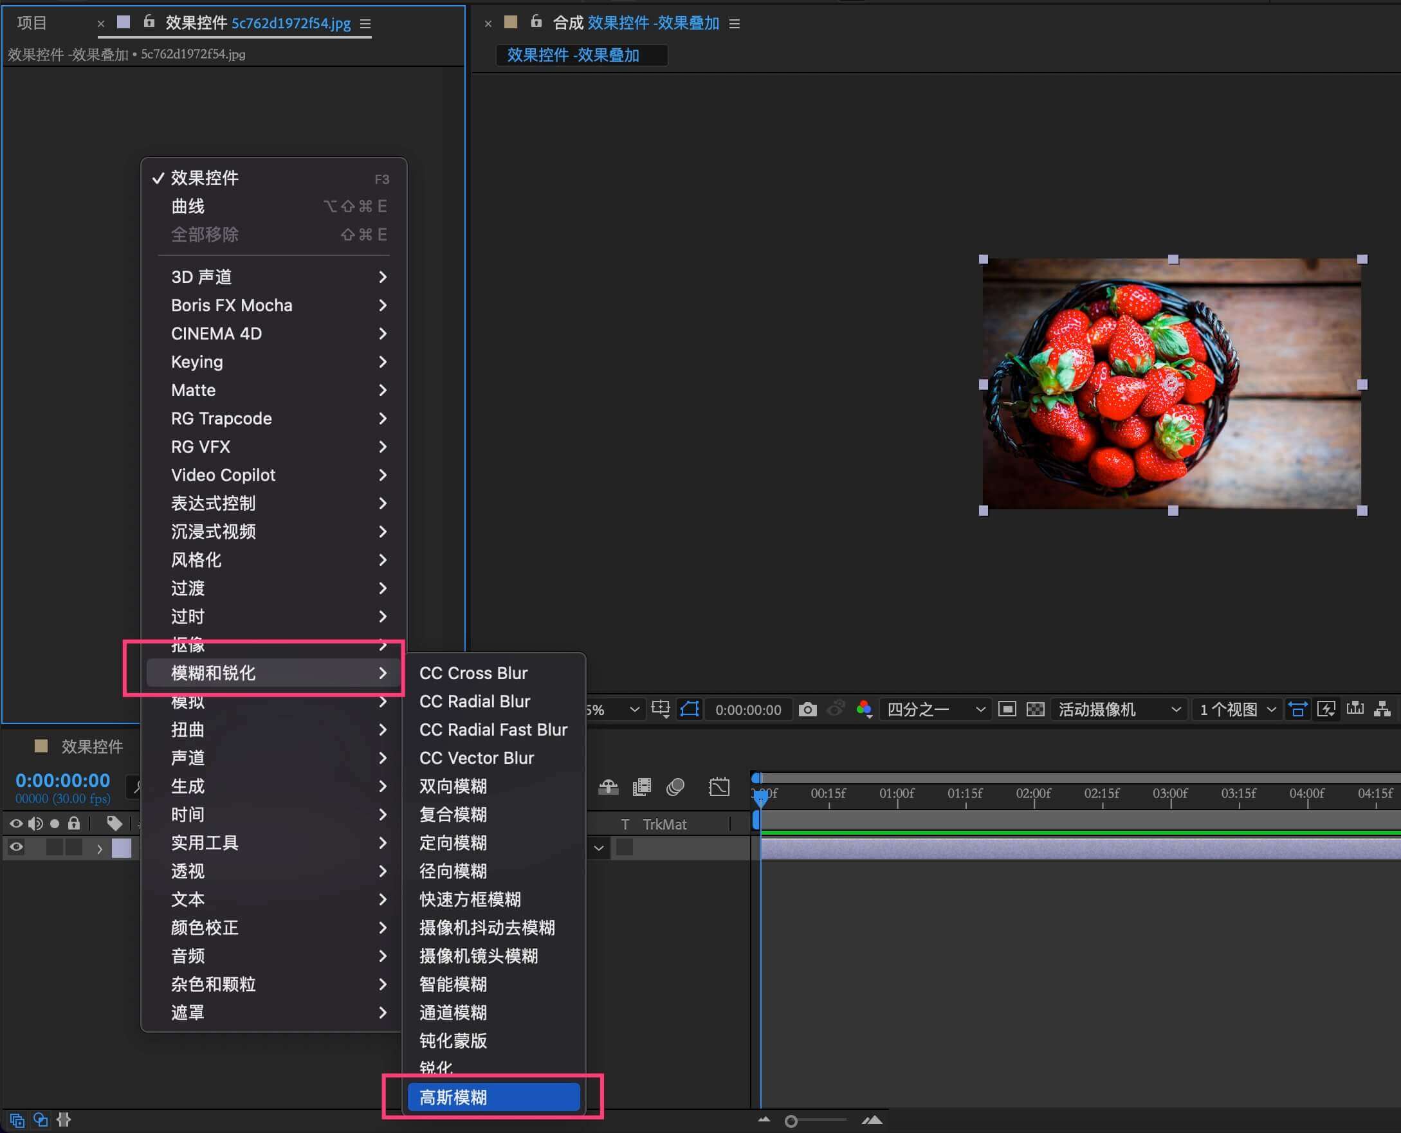The height and width of the screenshot is (1133, 1401).
Task: Click the region of interest icon
Action: pyautogui.click(x=1007, y=709)
